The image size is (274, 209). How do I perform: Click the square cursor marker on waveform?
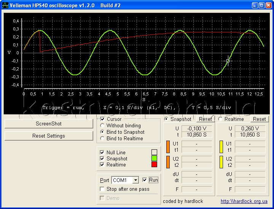228,61
